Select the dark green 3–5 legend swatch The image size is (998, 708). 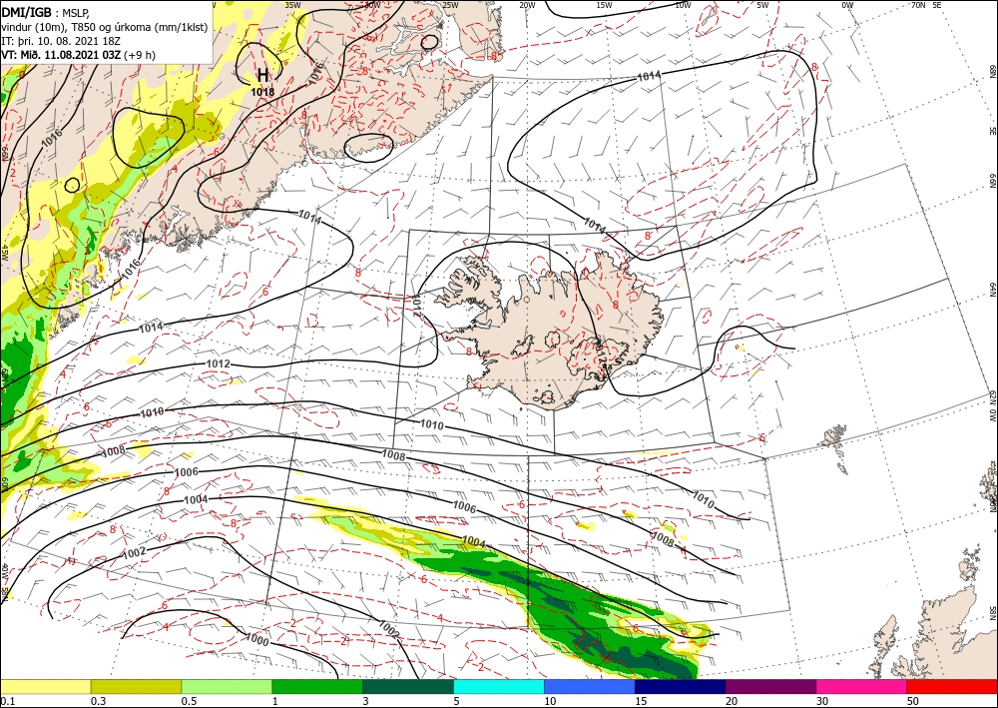408,686
